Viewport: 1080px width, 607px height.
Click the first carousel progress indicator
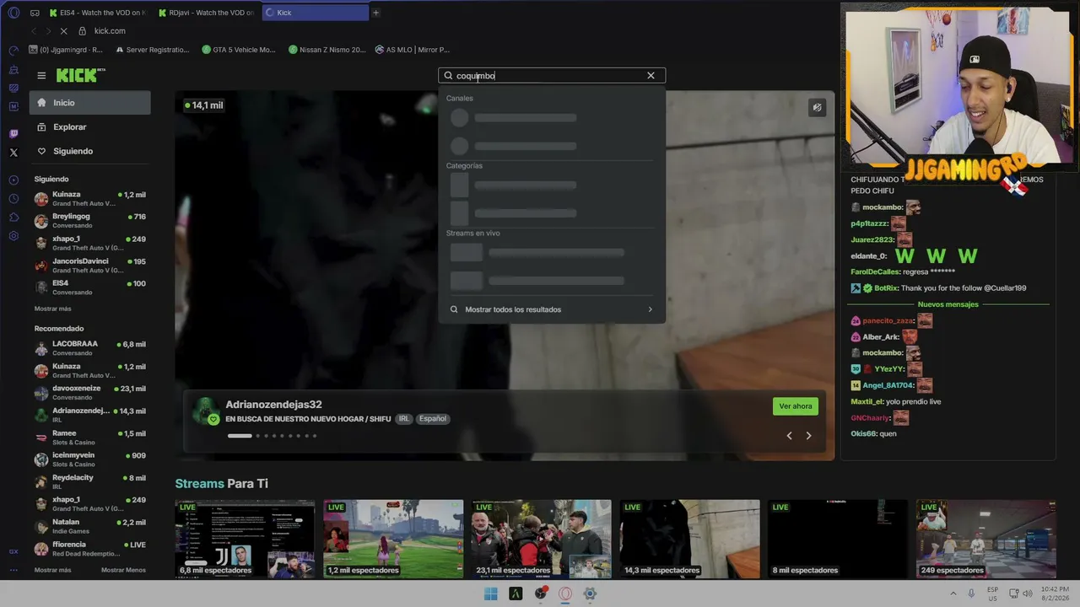pos(240,436)
